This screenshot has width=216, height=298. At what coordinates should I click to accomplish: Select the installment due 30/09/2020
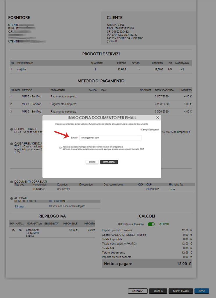point(101,111)
